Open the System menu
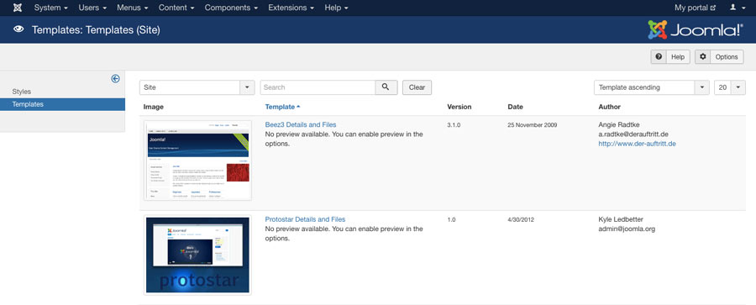756x305 pixels. coord(50,8)
